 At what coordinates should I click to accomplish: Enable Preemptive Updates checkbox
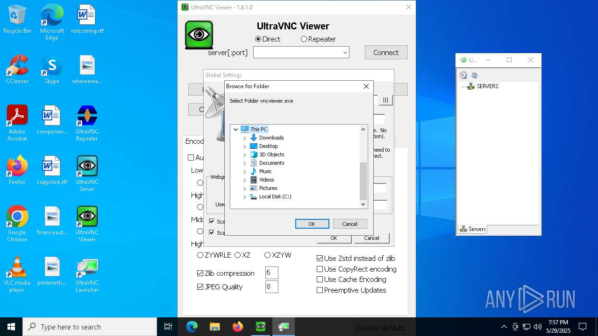320,290
